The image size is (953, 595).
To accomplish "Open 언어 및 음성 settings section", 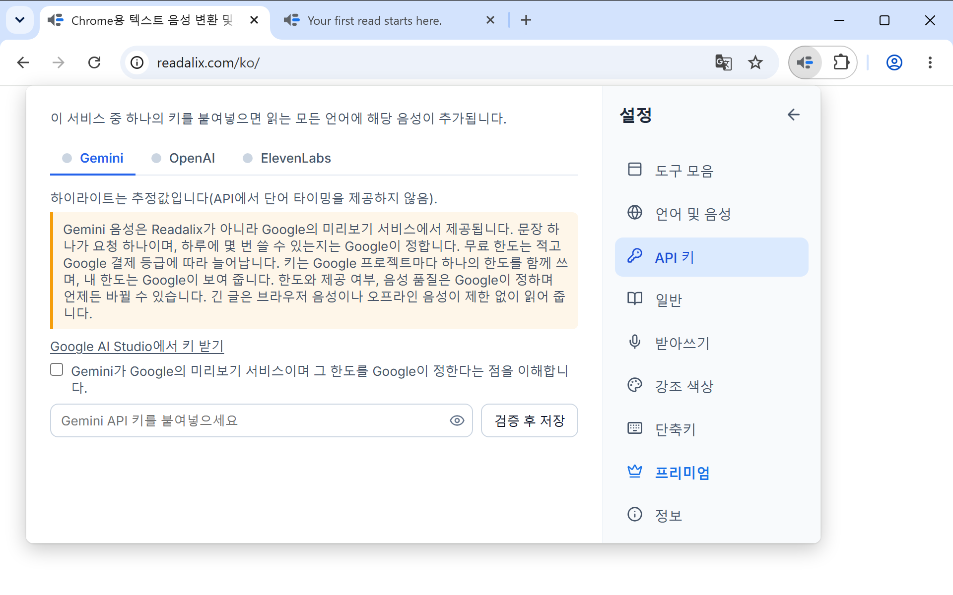I will (x=711, y=214).
